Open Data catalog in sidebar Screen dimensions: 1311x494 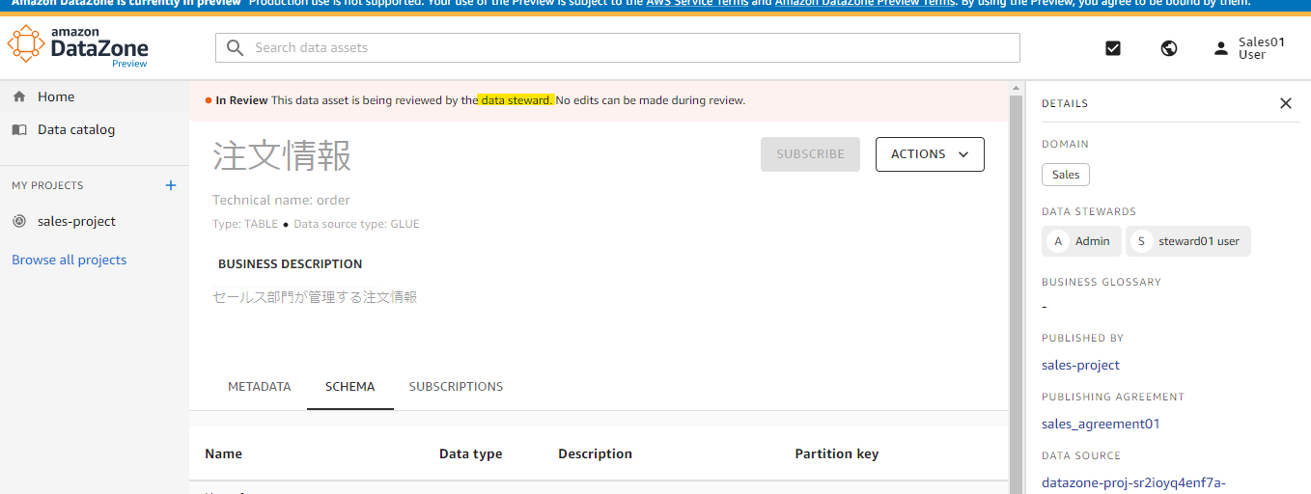click(76, 129)
